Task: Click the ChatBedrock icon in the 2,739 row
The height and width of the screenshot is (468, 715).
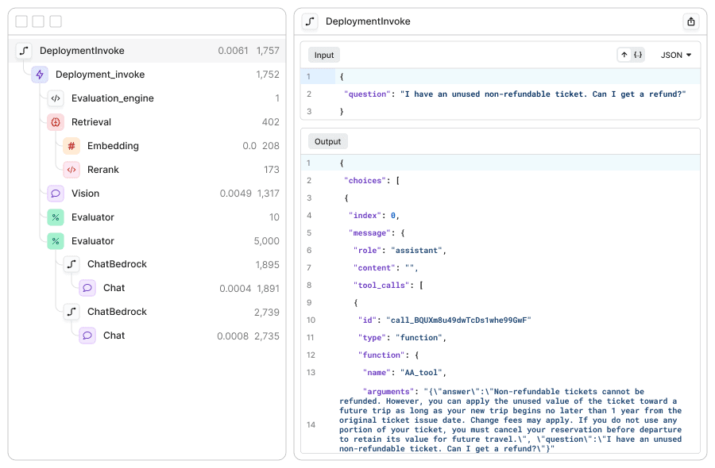Action: 71,312
